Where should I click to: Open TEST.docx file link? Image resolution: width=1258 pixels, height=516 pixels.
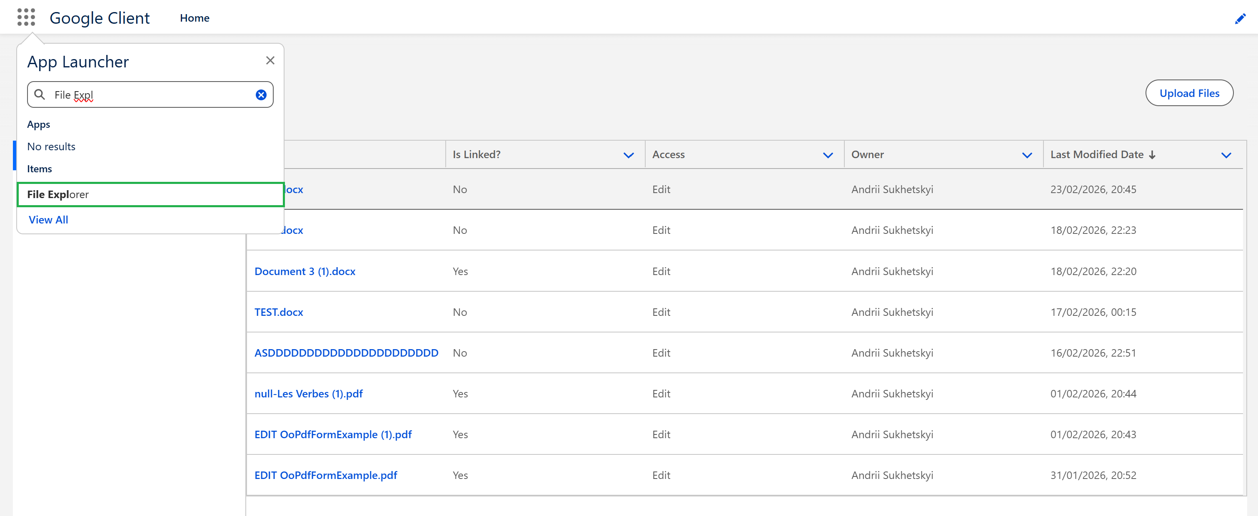[x=278, y=312]
